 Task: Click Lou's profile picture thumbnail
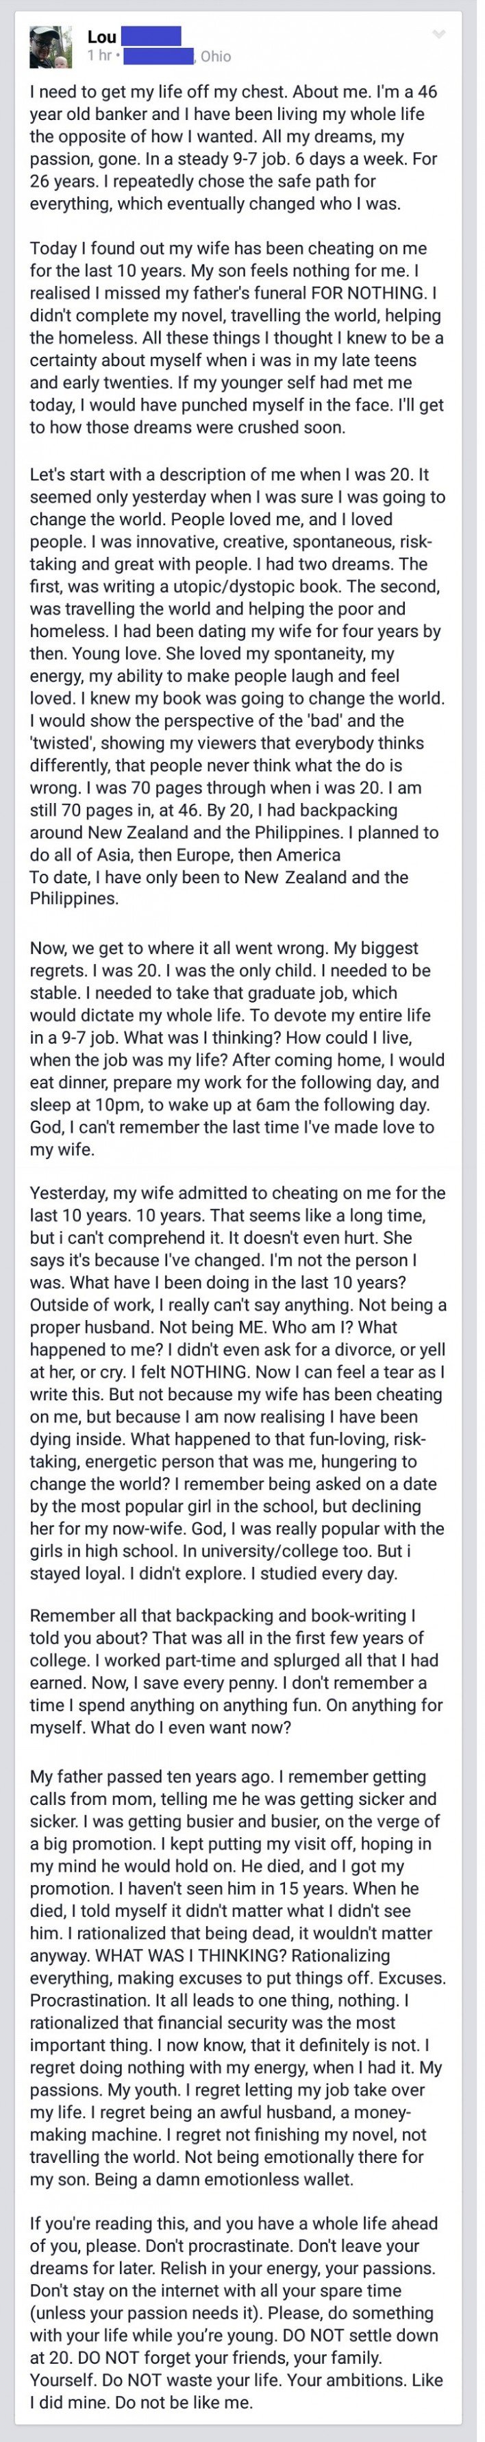click(50, 47)
